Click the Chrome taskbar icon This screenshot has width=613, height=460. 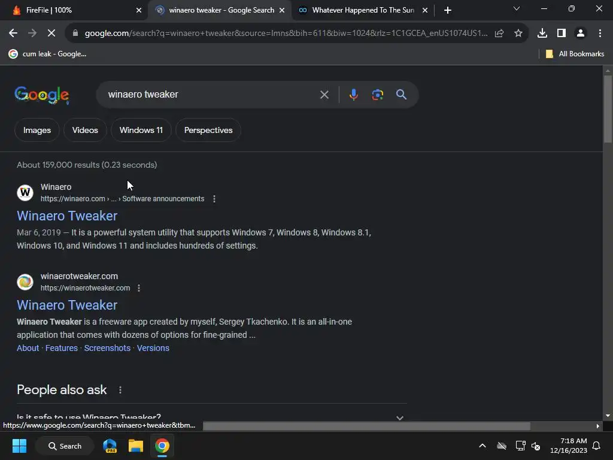pos(162,446)
